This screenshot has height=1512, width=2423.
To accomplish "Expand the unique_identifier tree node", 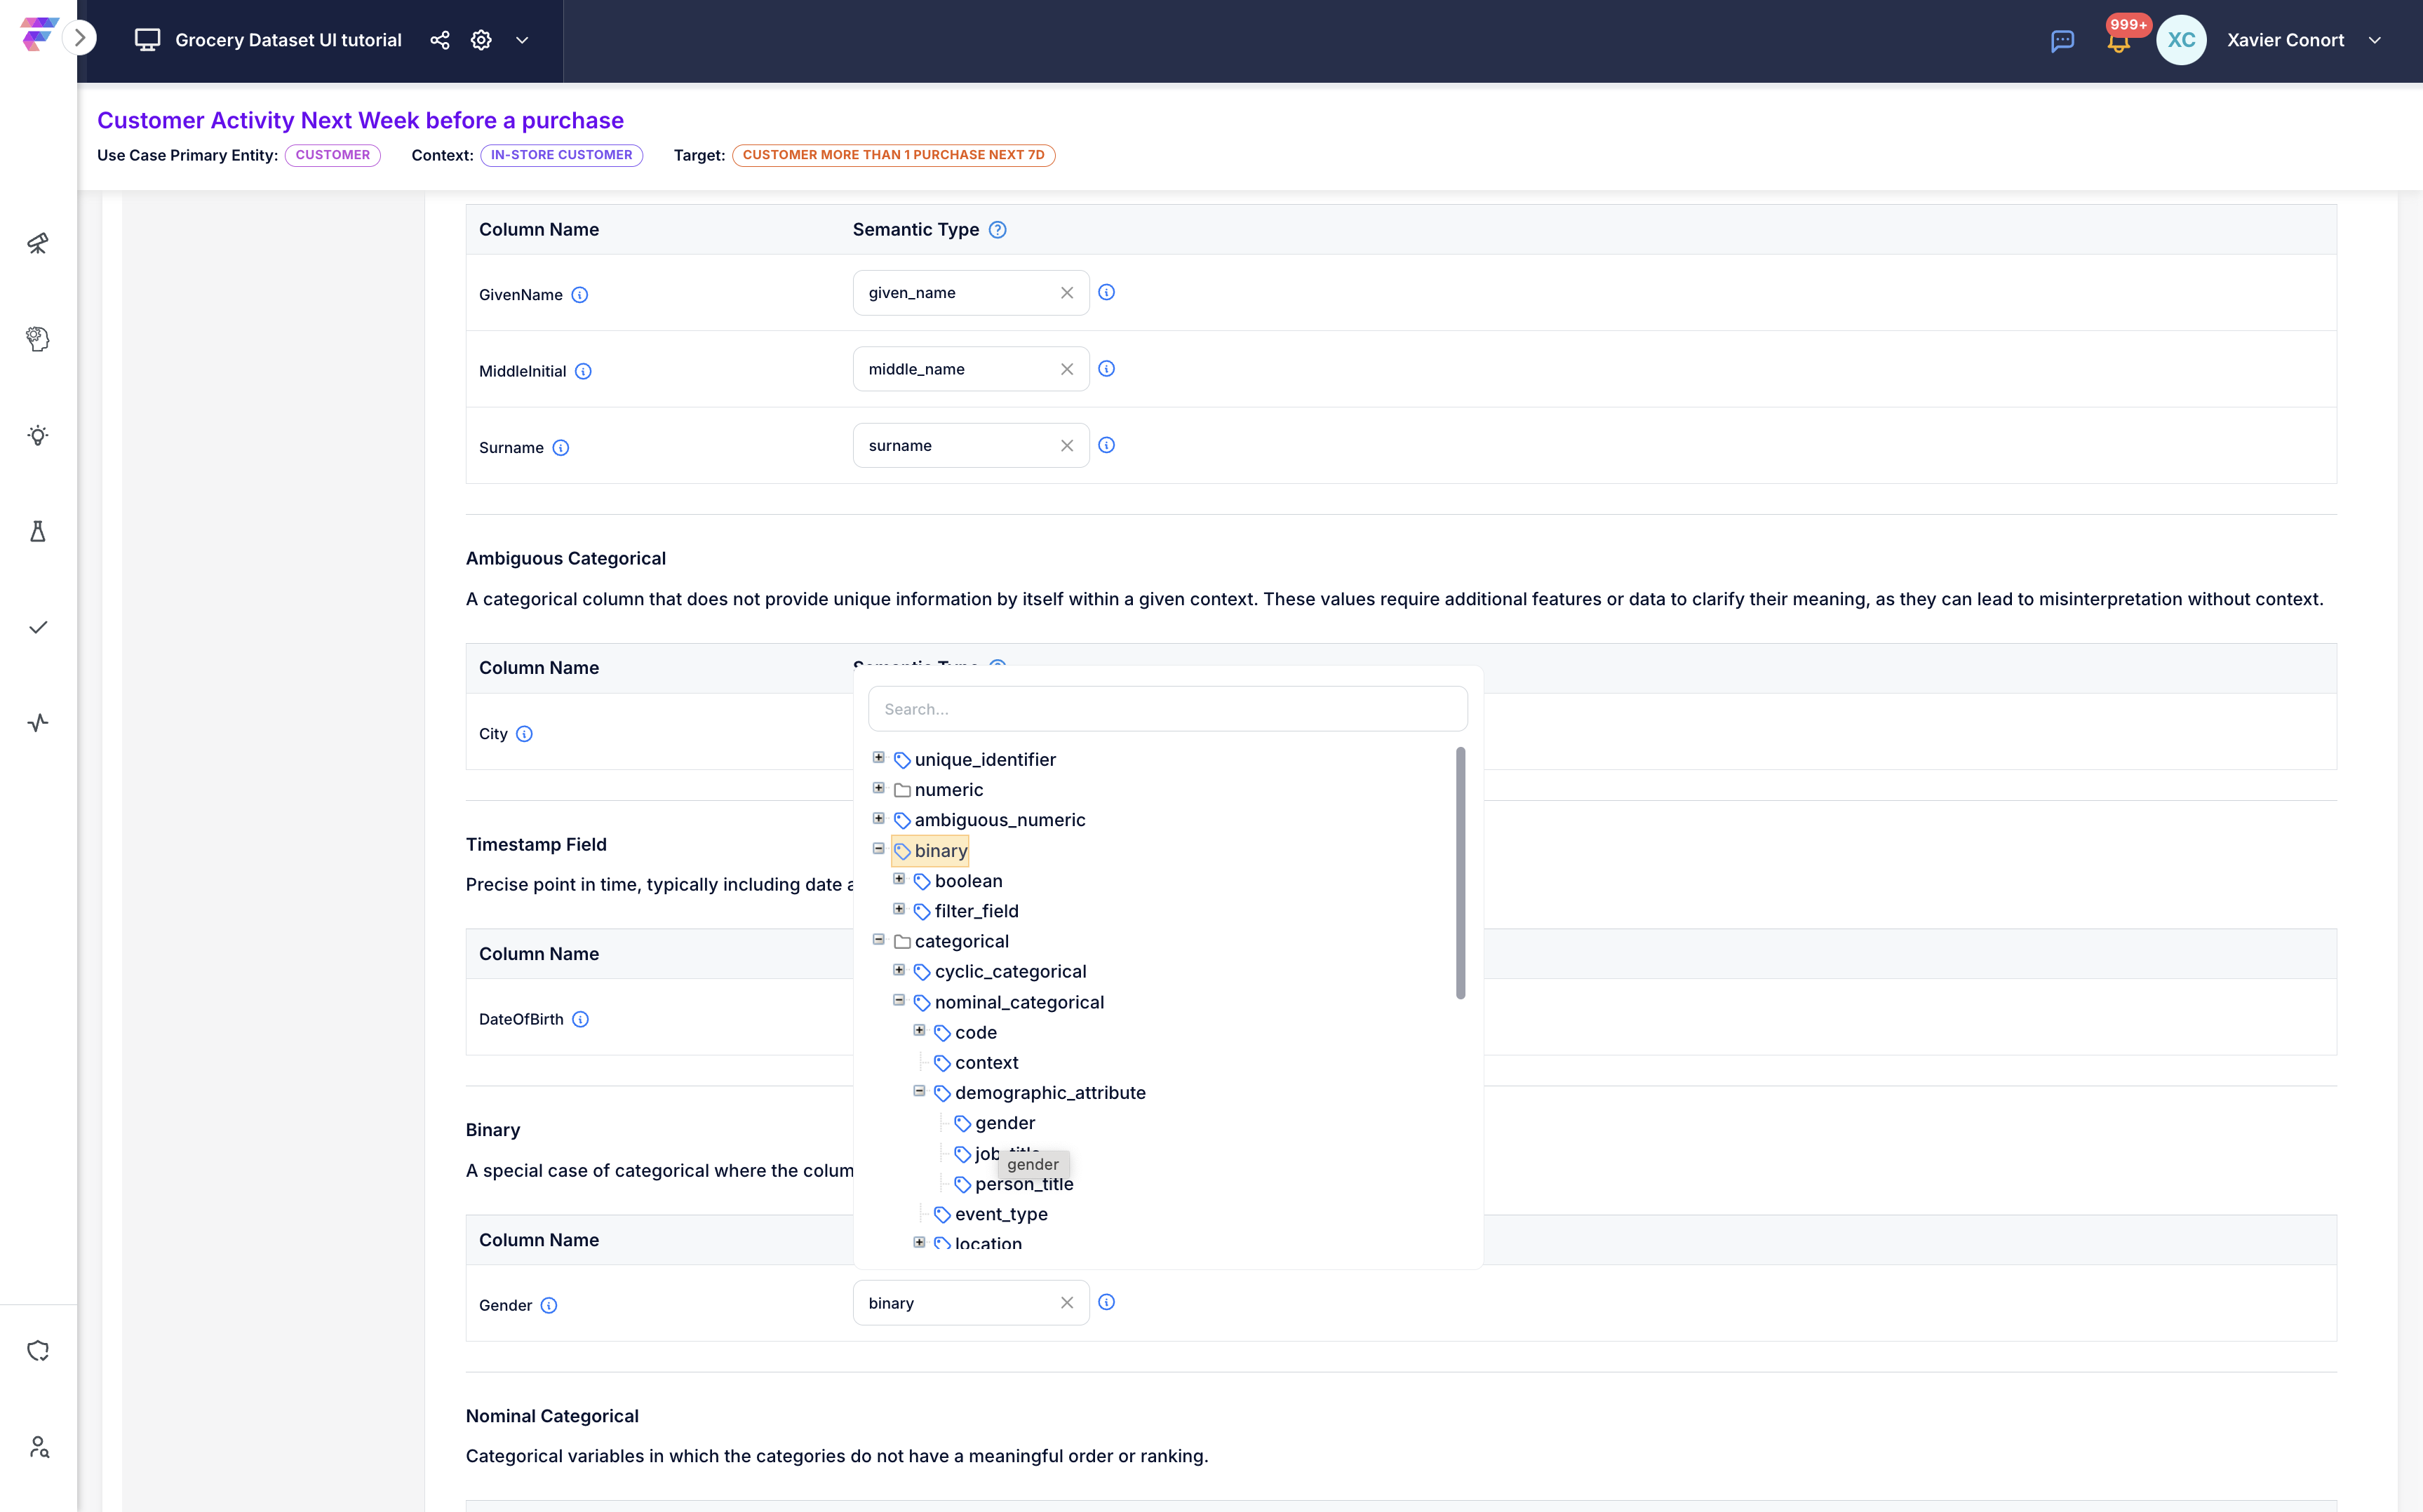I will [879, 758].
